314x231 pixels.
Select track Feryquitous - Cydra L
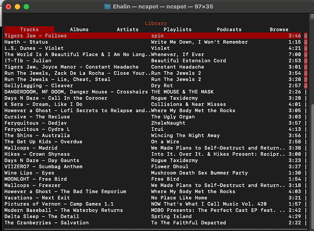[152, 129]
